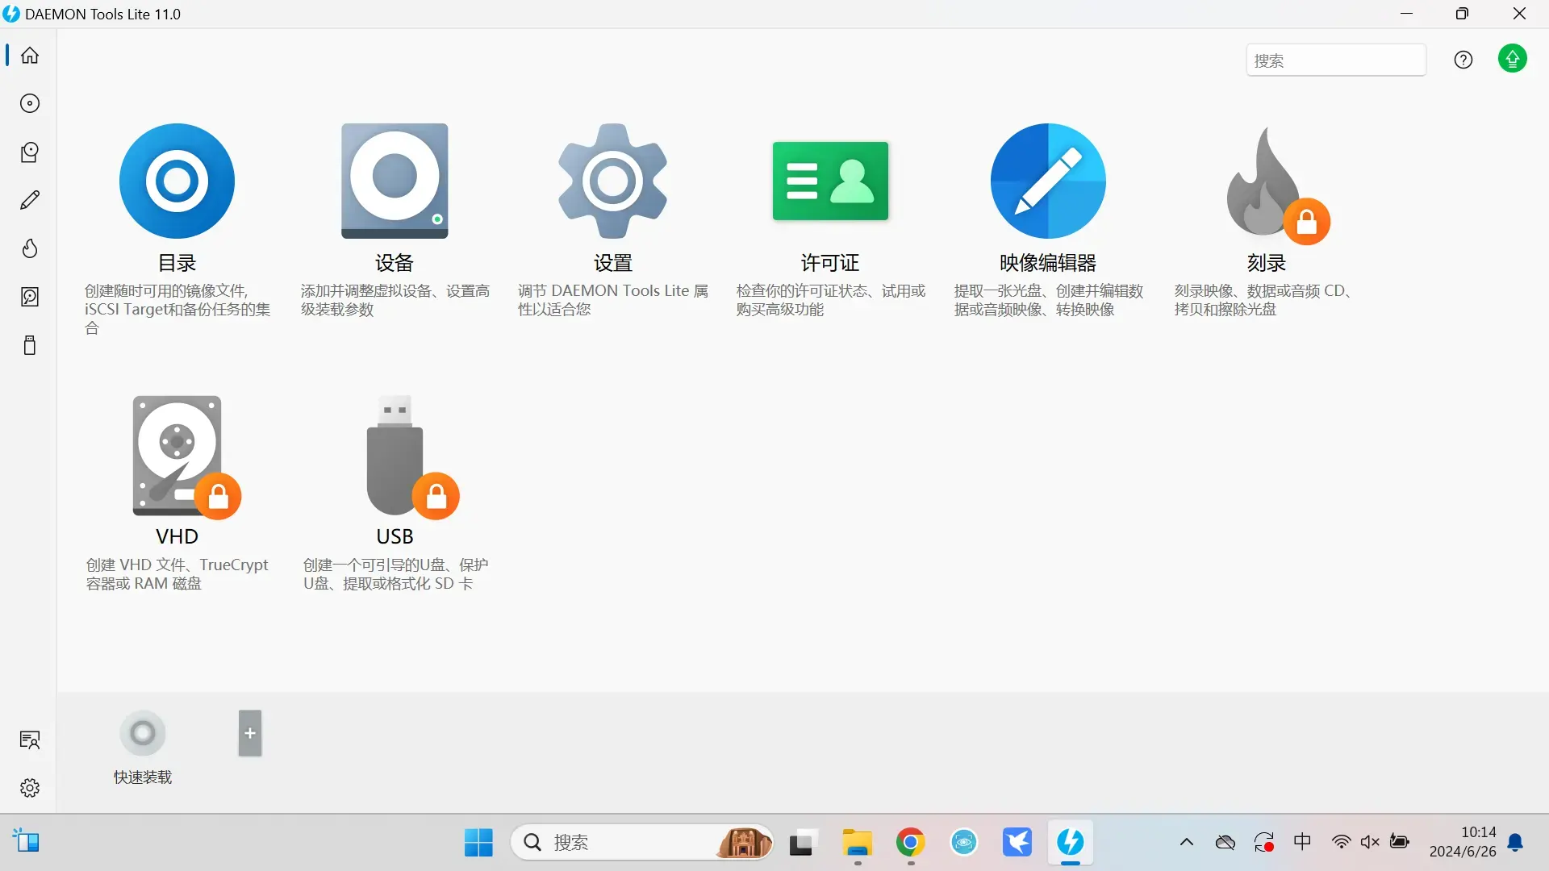Open the disc images sidebar icon
Screen dimensions: 1549x871
[x=30, y=103]
